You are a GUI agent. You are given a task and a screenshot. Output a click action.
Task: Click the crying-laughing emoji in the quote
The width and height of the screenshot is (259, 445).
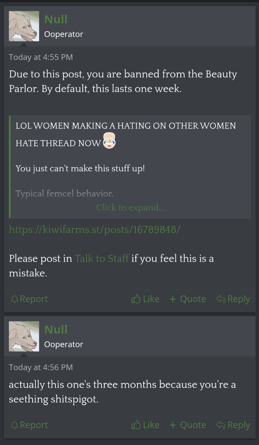(x=109, y=141)
